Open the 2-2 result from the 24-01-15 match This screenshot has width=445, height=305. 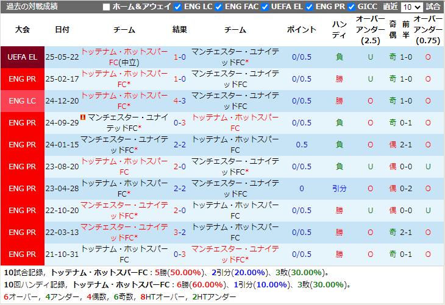180,145
